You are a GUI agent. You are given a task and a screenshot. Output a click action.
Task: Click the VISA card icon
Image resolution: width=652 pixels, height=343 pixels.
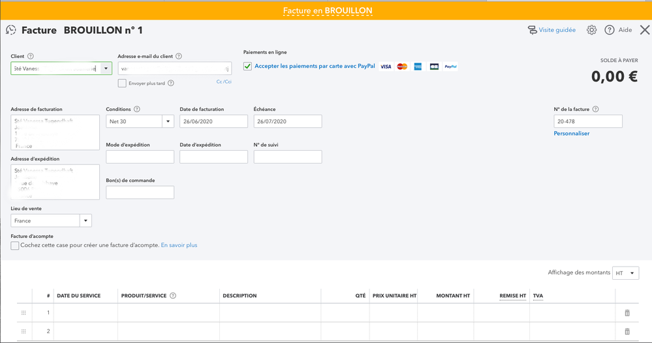tap(386, 67)
